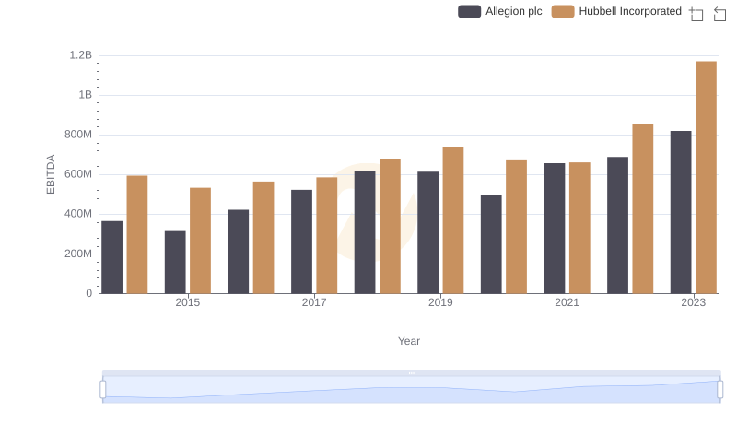Screen dimensions: 737x425
Task: Toggle Hubbell Incorporated series in legend
Action: [x=616, y=11]
